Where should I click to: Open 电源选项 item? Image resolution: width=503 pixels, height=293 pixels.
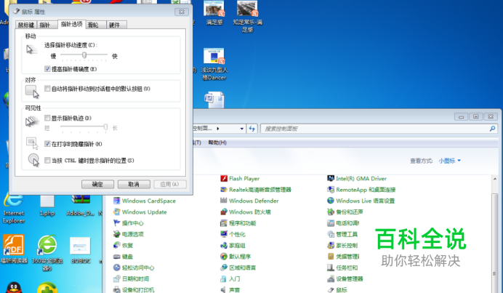tap(129, 234)
